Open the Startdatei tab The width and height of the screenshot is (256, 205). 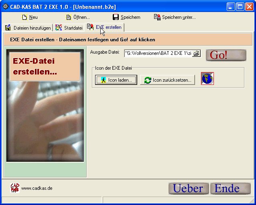click(x=69, y=28)
